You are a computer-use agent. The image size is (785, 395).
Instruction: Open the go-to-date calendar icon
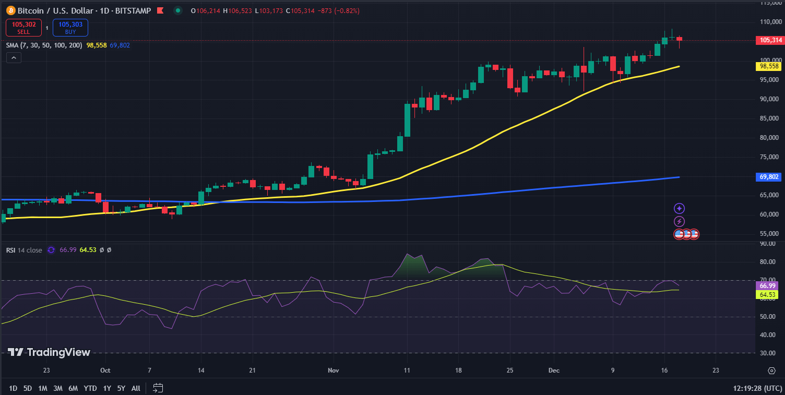point(157,388)
